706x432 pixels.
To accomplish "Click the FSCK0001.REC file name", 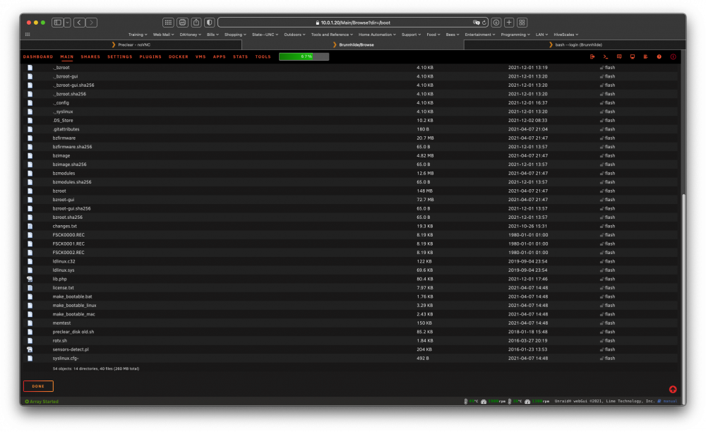I will click(x=68, y=244).
